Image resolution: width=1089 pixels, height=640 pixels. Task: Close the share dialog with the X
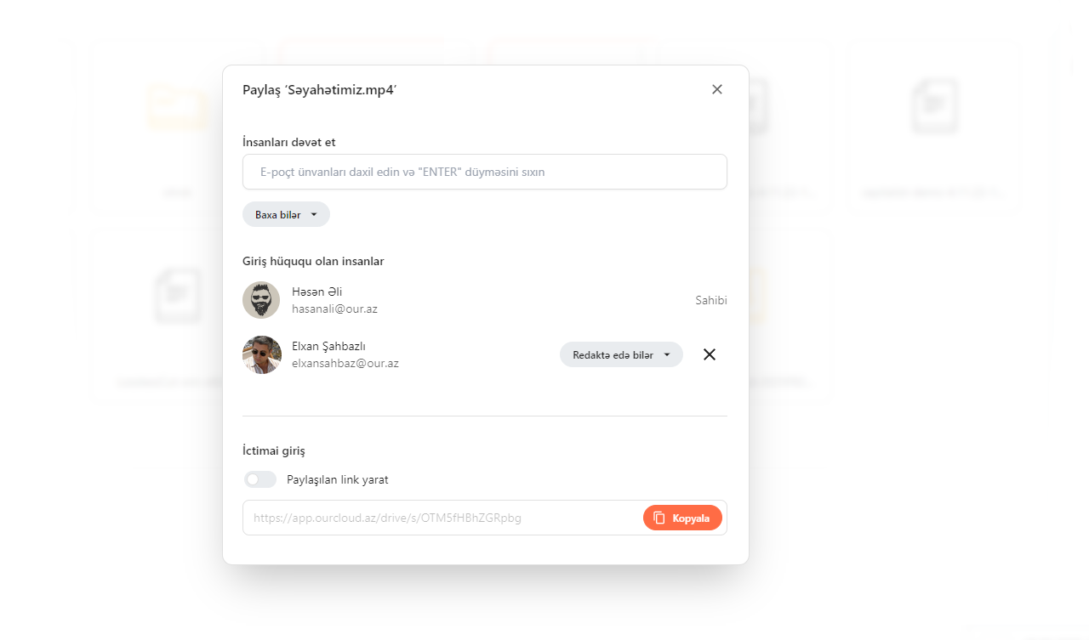717,89
